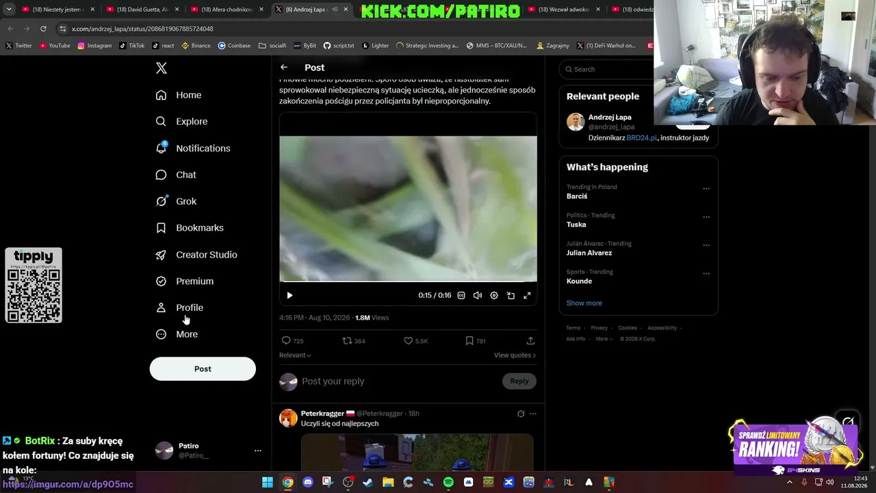876x493 pixels.
Task: Open Peterkragger's profile from reply
Action: coord(323,414)
